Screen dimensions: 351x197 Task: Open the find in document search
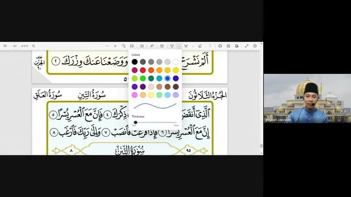33,46
